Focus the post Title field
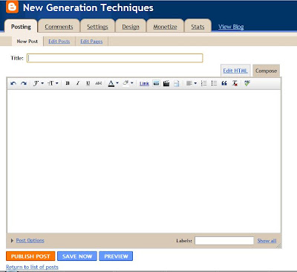The width and height of the screenshot is (297, 272). click(x=115, y=58)
